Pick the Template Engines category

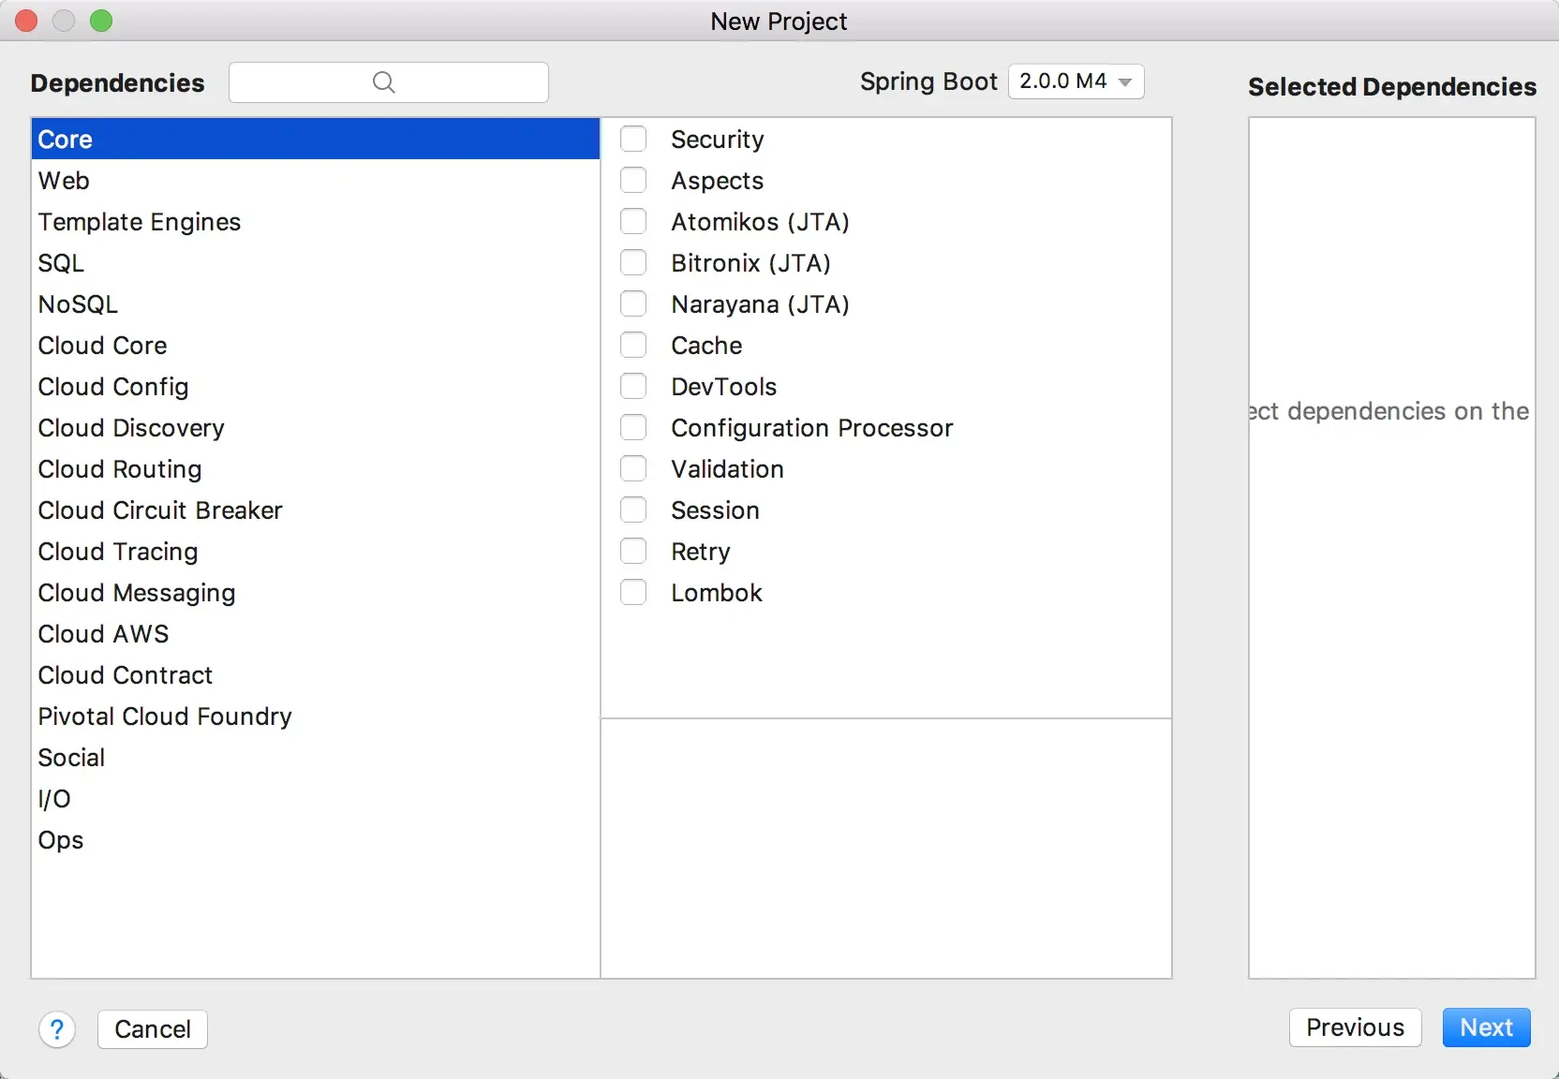(x=315, y=222)
